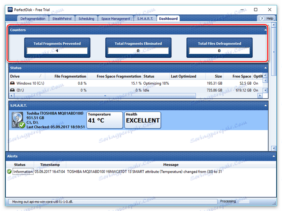
Task: Click the 05.09.2017 16:47:04 alert timestamp
Action: coord(50,171)
